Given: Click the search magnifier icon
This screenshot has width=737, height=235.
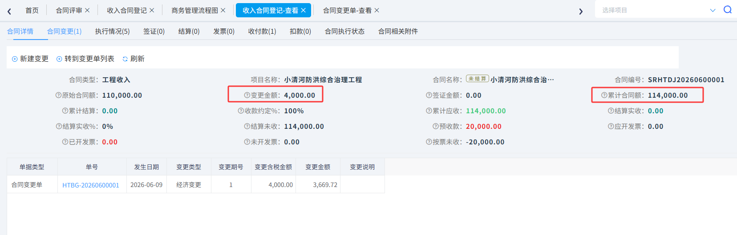Looking at the screenshot, I should click(x=728, y=10).
